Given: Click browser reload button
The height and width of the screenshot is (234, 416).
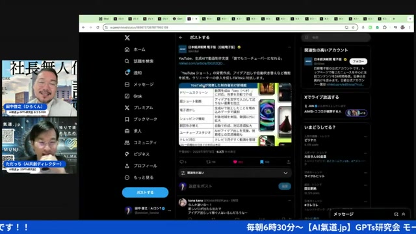Looking at the screenshot, I should [97, 27].
